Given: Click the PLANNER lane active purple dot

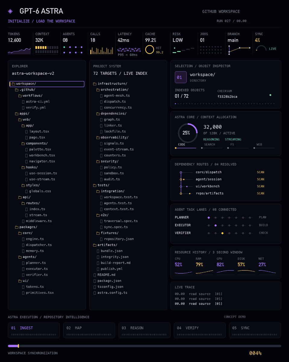Looking at the screenshot, I should click(209, 218).
